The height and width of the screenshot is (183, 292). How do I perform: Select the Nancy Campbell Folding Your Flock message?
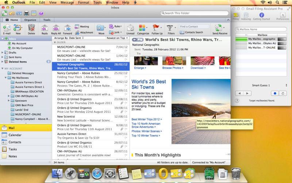(91, 75)
